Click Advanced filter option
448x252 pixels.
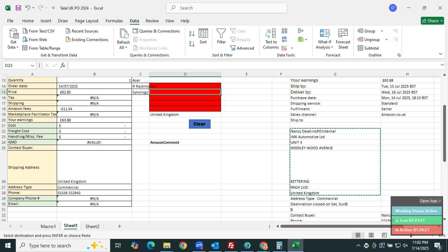pos(242,48)
